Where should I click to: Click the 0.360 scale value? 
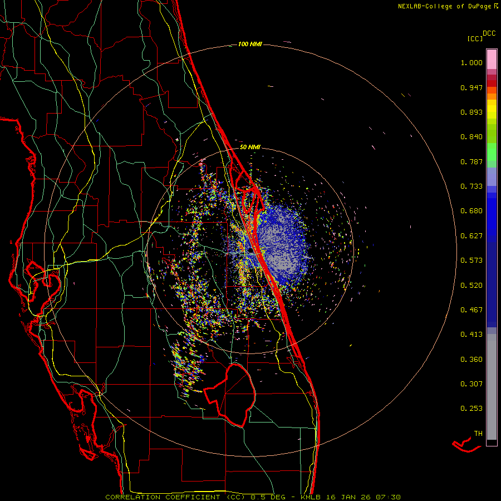coord(471,359)
